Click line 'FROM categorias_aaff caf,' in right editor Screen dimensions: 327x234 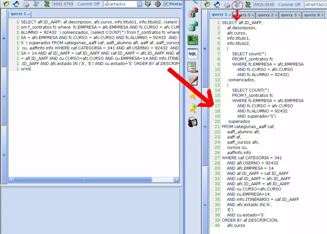(x=248, y=127)
